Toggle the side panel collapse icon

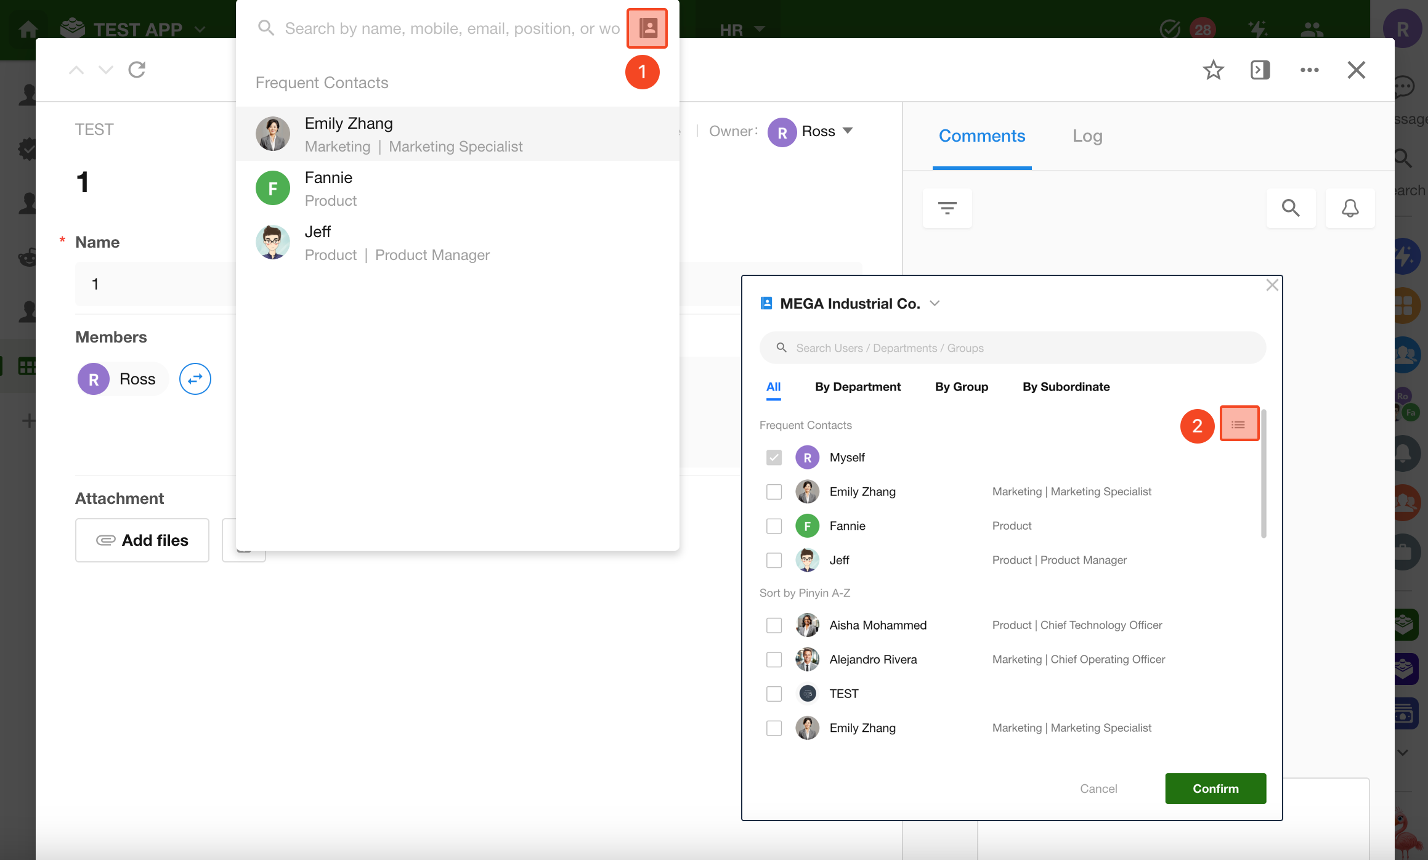point(1260,70)
